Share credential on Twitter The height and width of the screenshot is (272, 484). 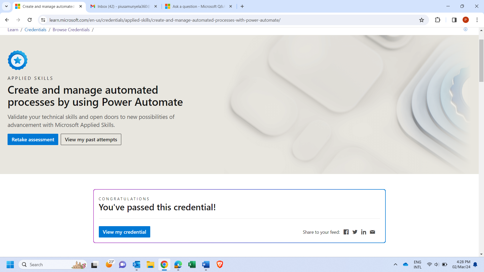click(x=355, y=232)
